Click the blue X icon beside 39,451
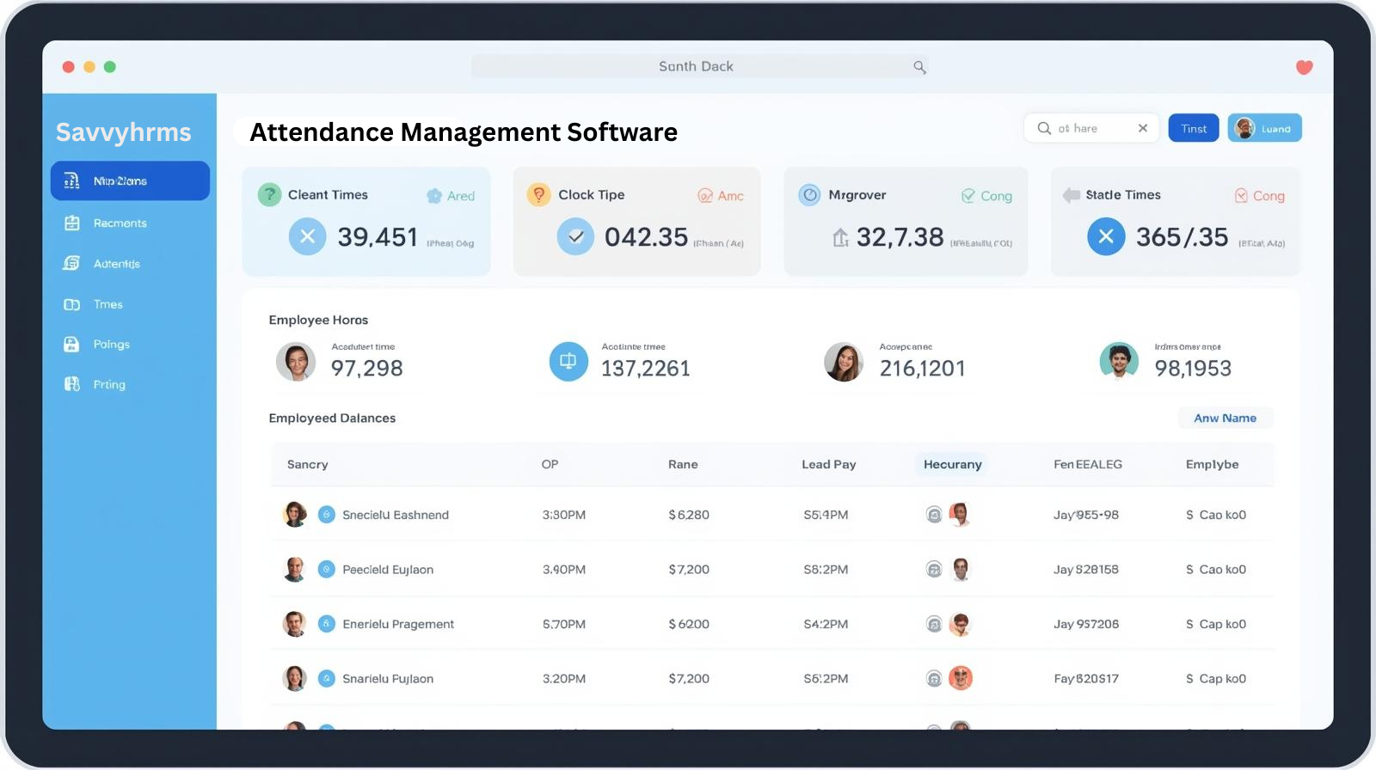The width and height of the screenshot is (1376, 770). tap(307, 236)
